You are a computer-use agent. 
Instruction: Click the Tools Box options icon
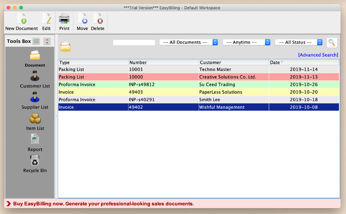pos(47,41)
